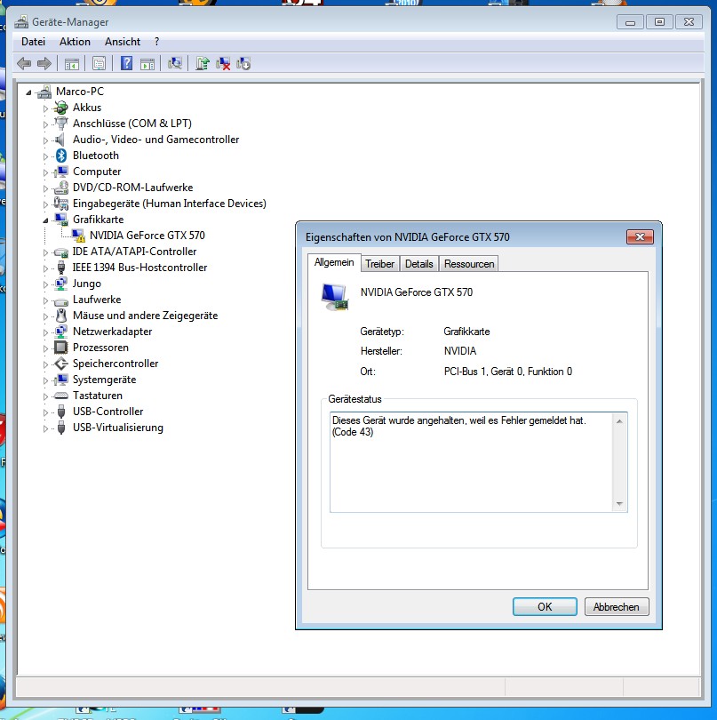Image resolution: width=717 pixels, height=720 pixels.
Task: Expand the Akkus node
Action: click(45, 108)
